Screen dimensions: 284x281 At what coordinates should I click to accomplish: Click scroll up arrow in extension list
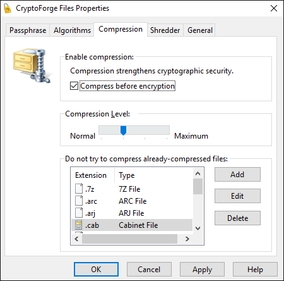[198, 174]
